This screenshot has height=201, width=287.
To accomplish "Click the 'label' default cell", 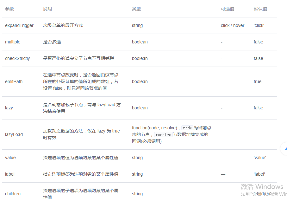I will click(x=259, y=174).
